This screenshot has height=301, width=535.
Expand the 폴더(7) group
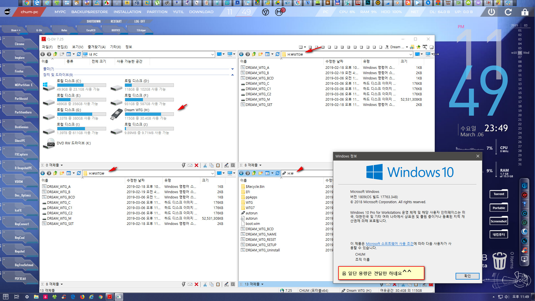(x=232, y=69)
